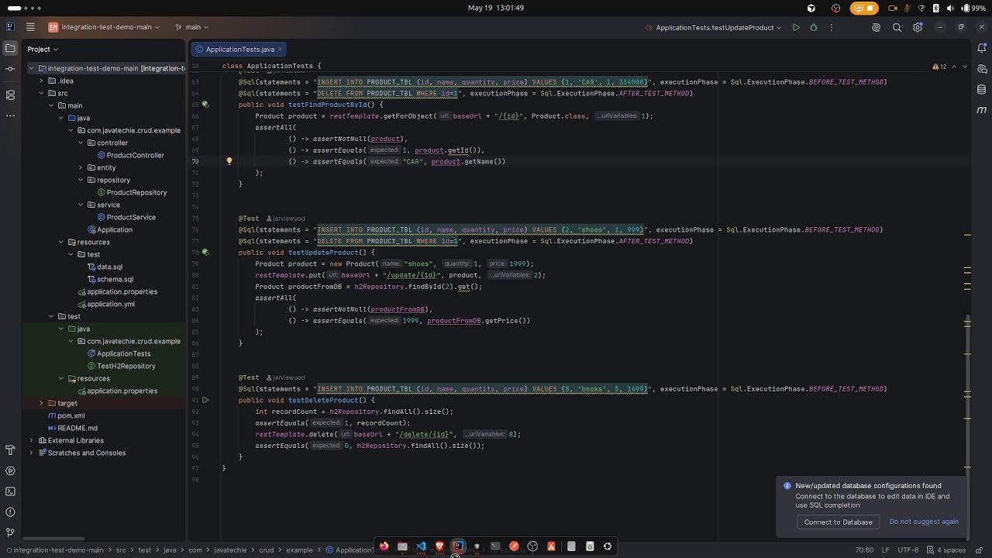The width and height of the screenshot is (992, 558).
Task: Open the Problems tool window
Action: 10,512
